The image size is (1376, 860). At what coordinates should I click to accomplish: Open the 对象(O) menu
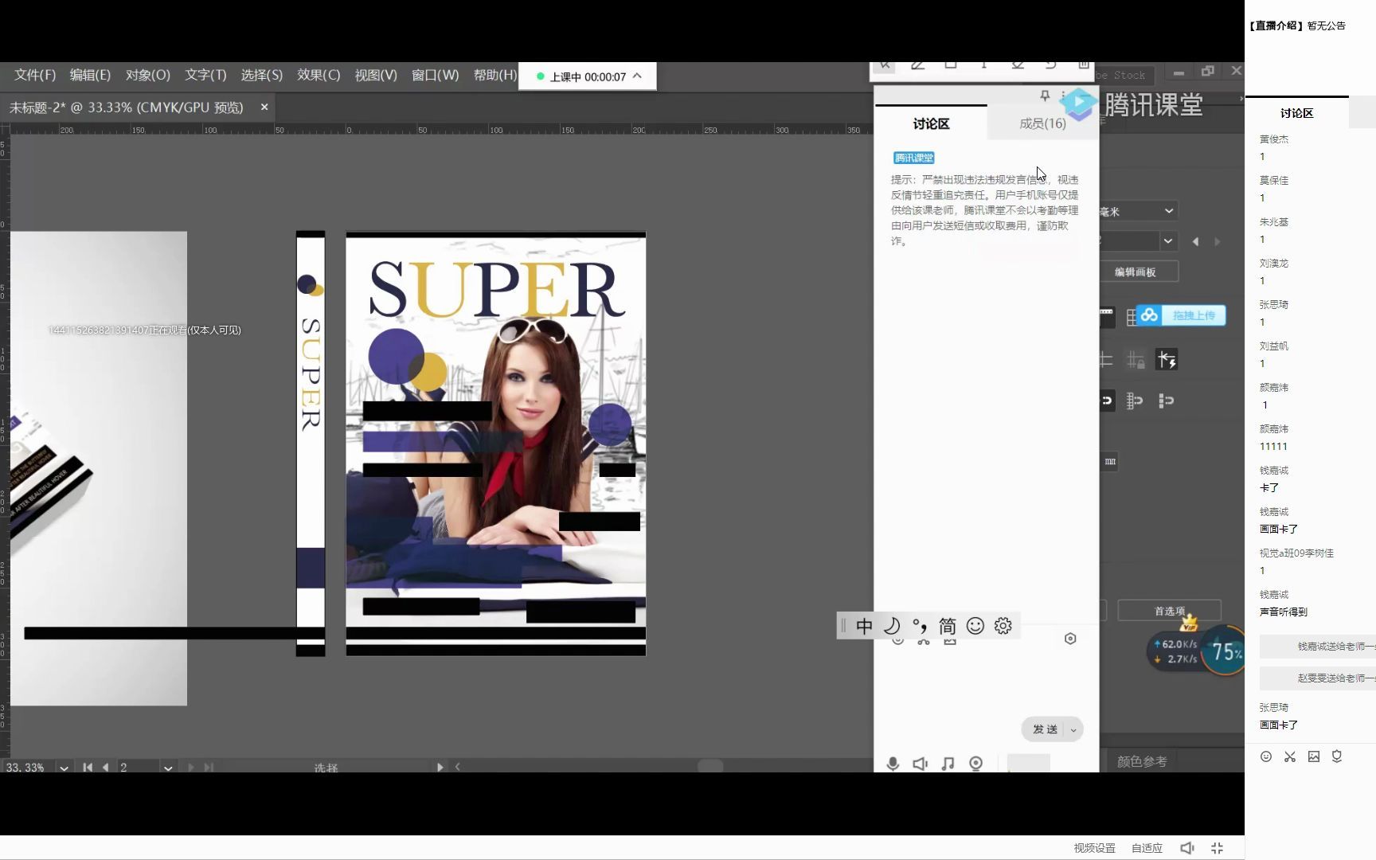point(148,75)
